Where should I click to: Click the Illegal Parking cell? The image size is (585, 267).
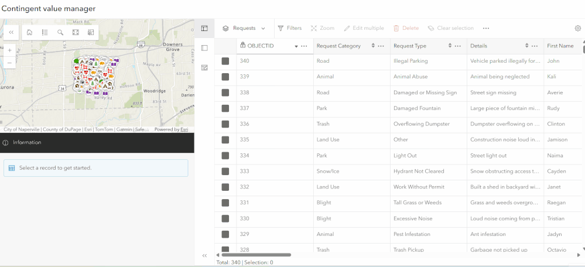coord(429,61)
